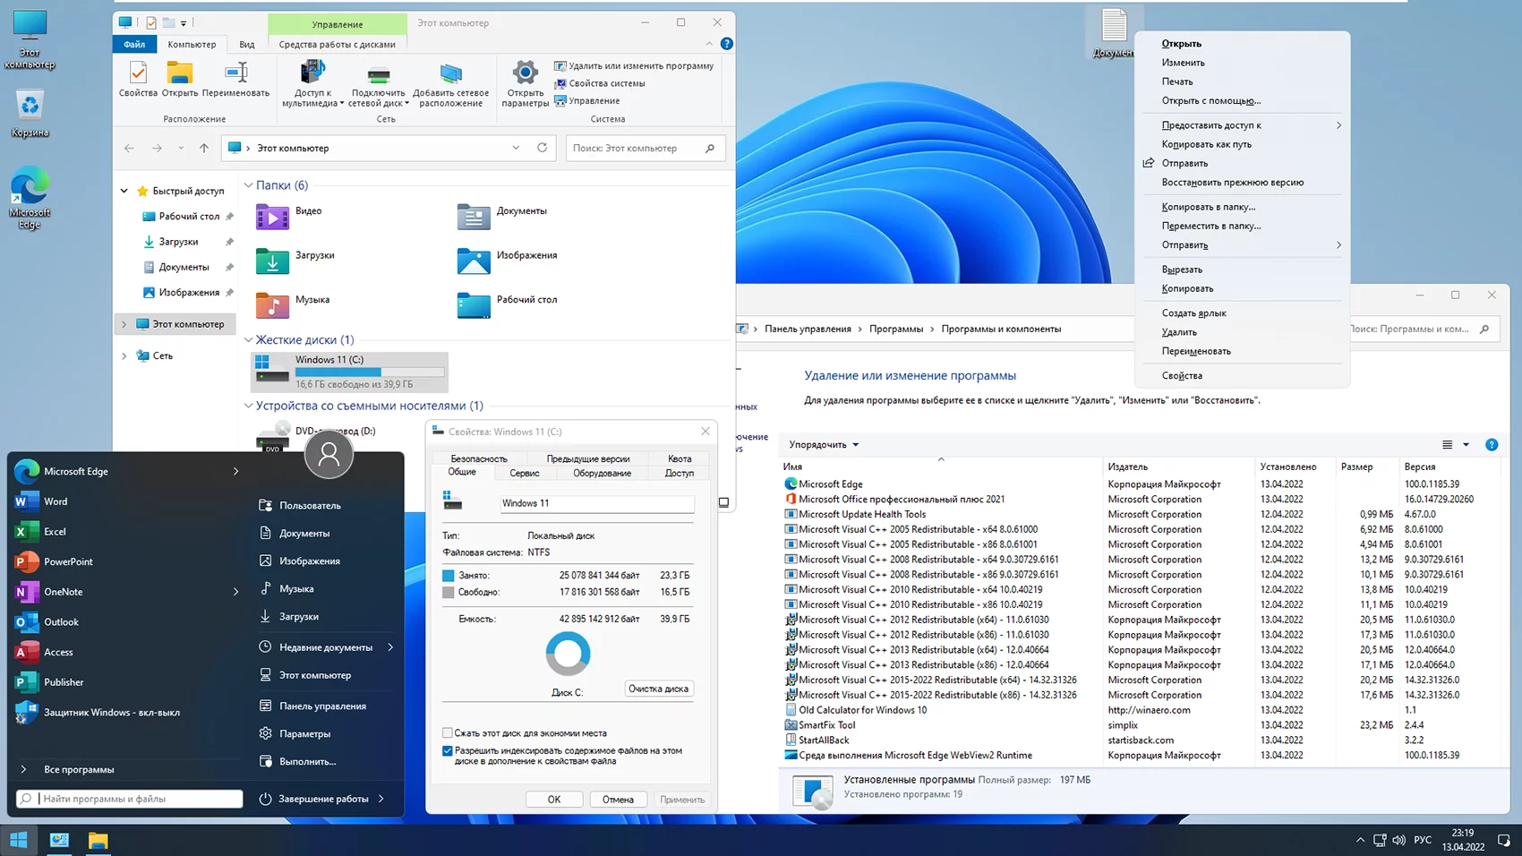Select 'Копировать как путь' in context menu

[x=1206, y=144]
